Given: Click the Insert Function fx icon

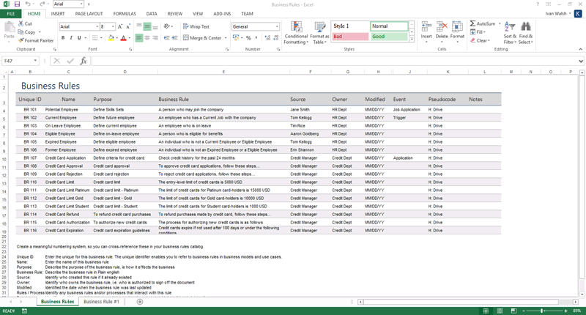Looking at the screenshot, I should (84, 61).
